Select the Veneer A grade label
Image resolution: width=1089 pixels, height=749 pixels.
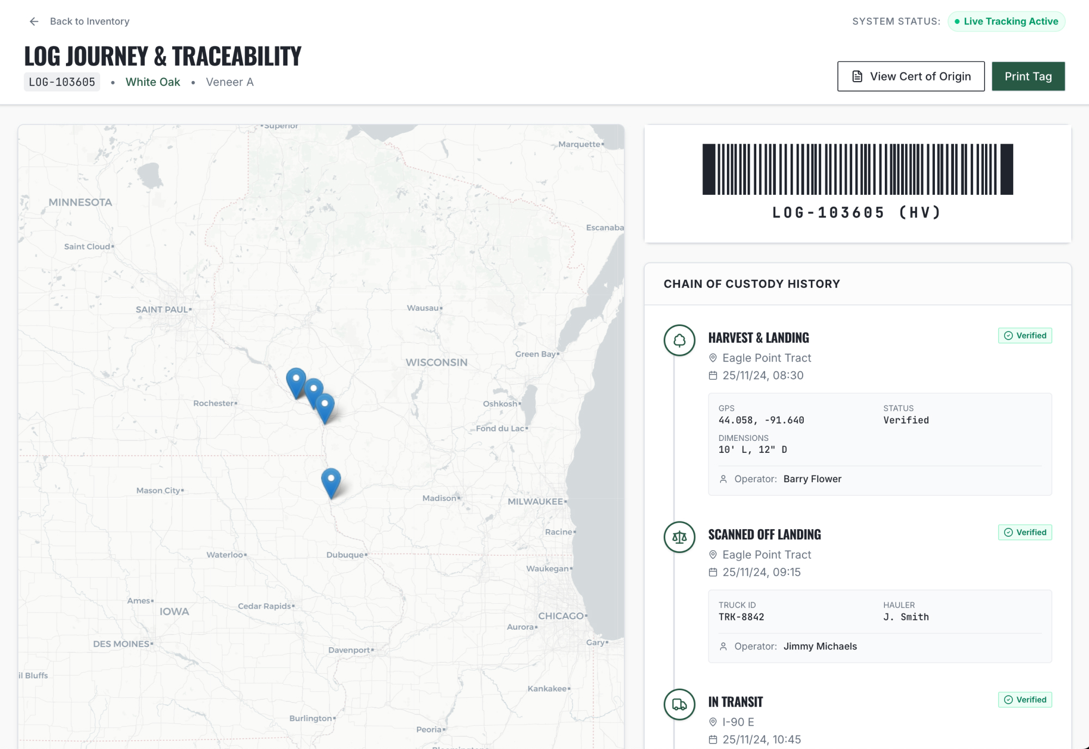point(230,82)
